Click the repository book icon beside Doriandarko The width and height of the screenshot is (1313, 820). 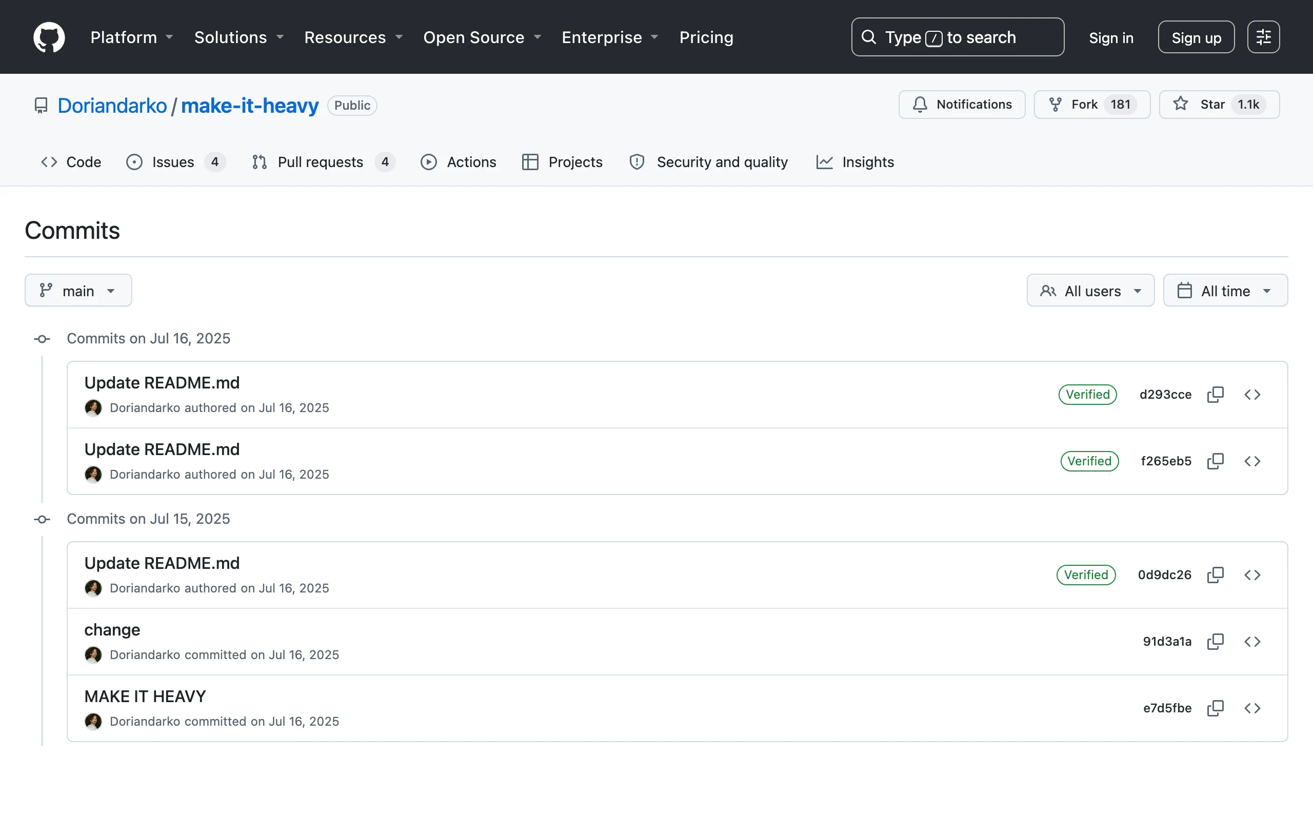click(41, 105)
